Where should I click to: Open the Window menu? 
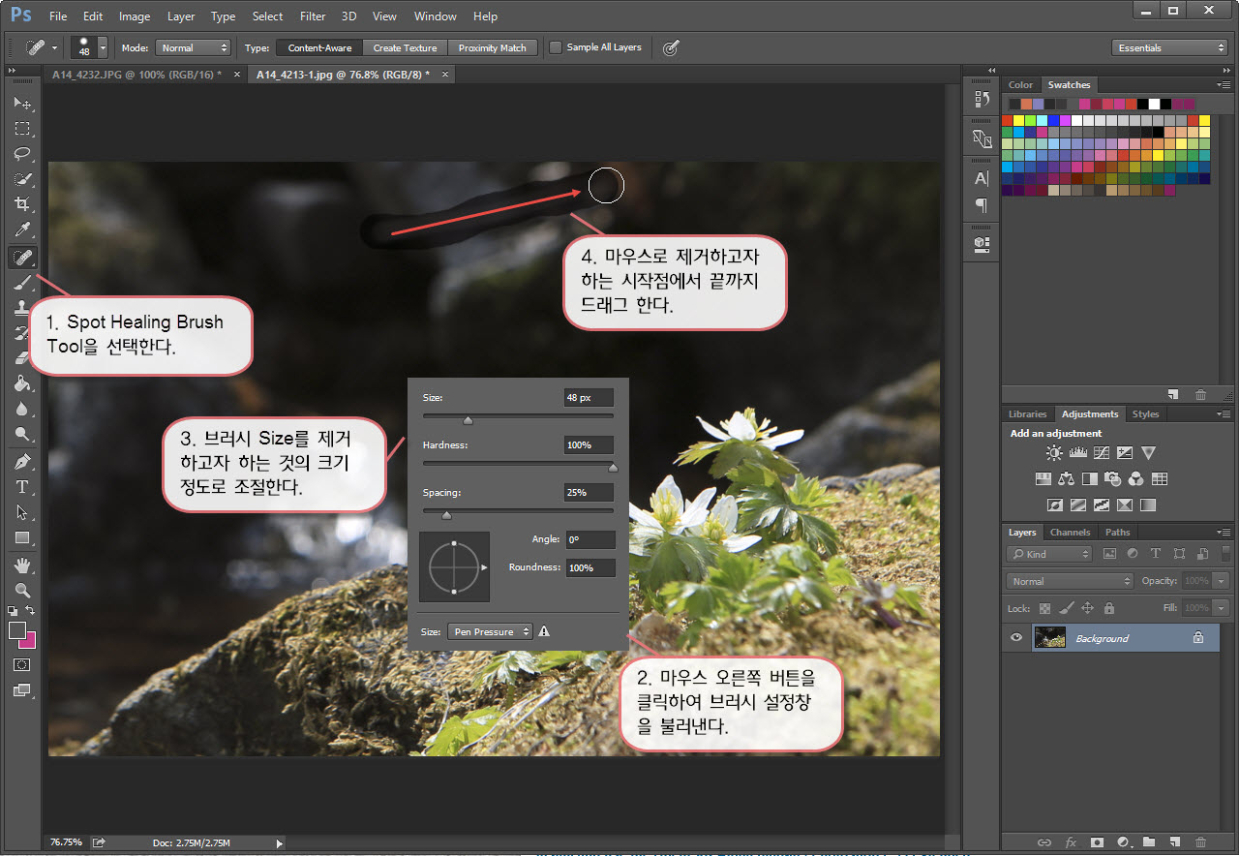pyautogui.click(x=435, y=16)
